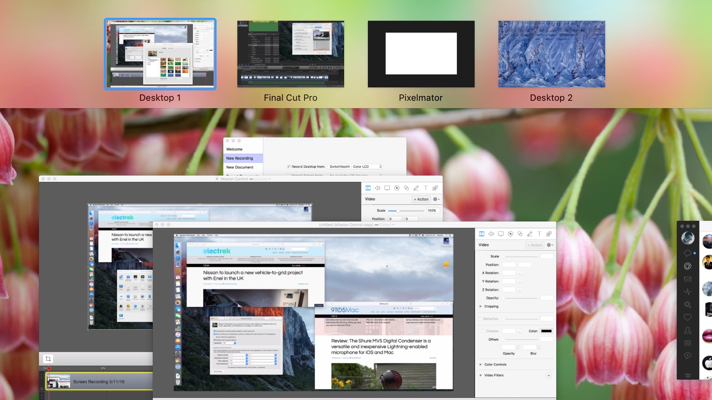Open SwitchResX4 - Color LCD dropdown

click(x=355, y=167)
